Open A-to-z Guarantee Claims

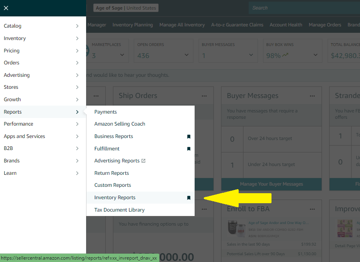(237, 25)
